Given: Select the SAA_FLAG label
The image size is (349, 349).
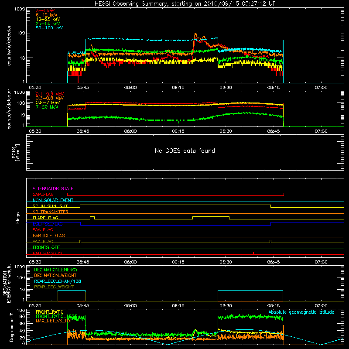Looking at the screenshot, I should click(43, 229).
